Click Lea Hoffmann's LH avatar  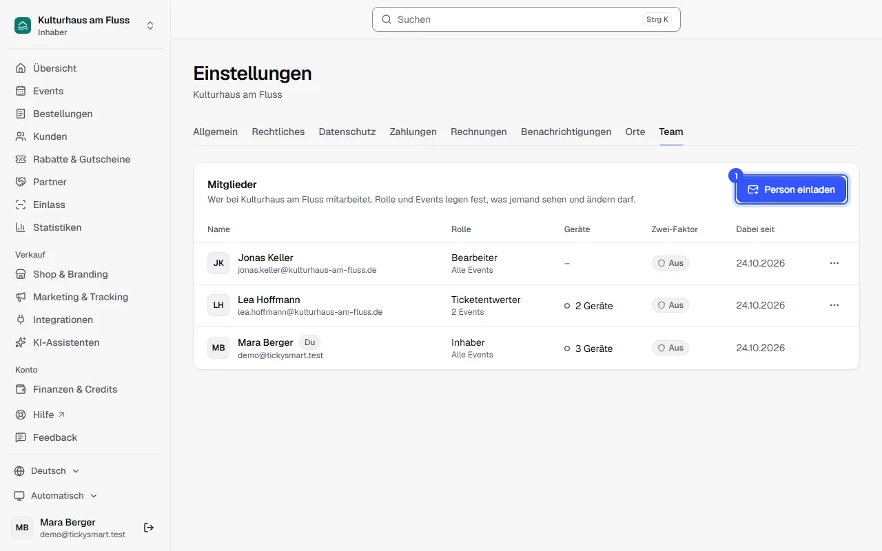(218, 305)
